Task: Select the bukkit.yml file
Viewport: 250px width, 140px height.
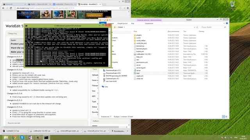Action: tap(140, 51)
